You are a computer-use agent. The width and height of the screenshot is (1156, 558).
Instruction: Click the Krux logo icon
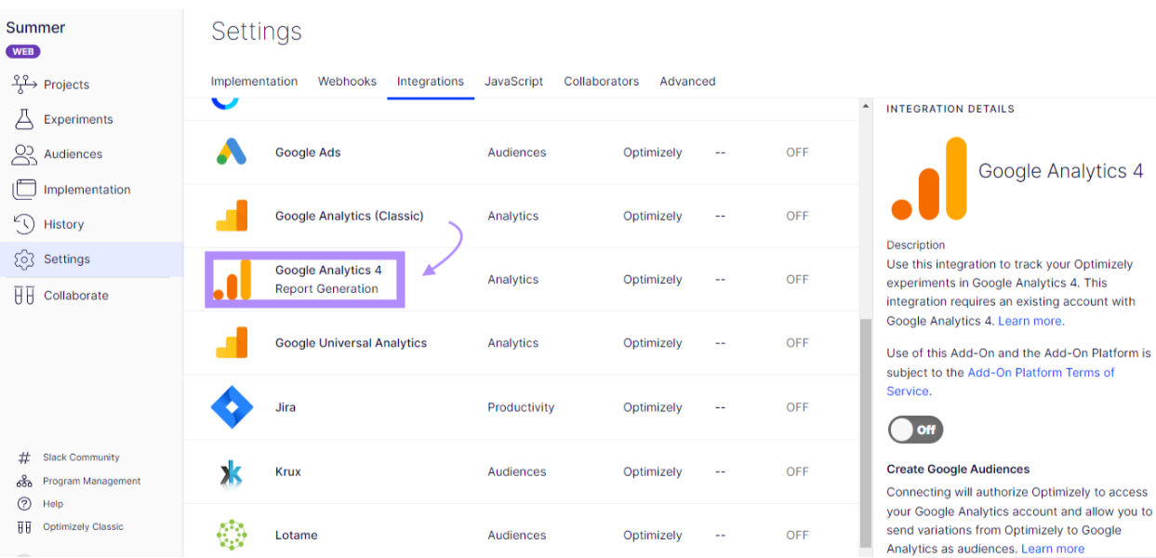232,472
